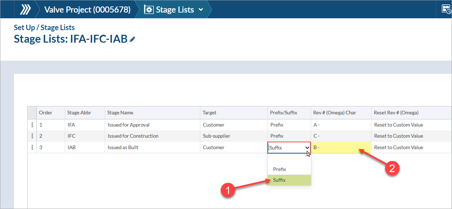
Task: Choose Prefix from the dropdown list
Action: click(x=289, y=169)
